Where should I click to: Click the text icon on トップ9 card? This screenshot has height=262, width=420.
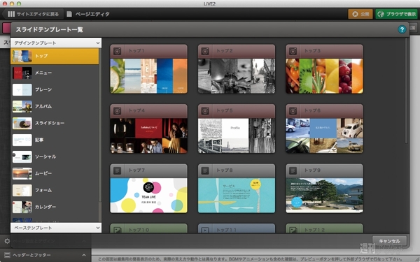(293, 170)
